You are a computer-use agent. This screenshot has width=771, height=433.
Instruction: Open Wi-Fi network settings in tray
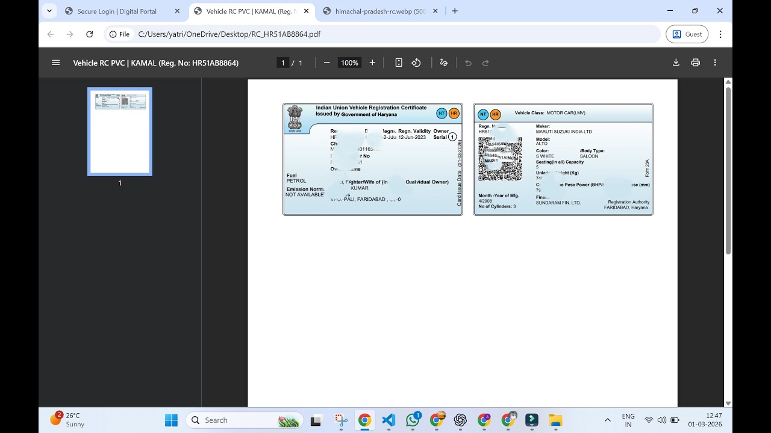649,420
